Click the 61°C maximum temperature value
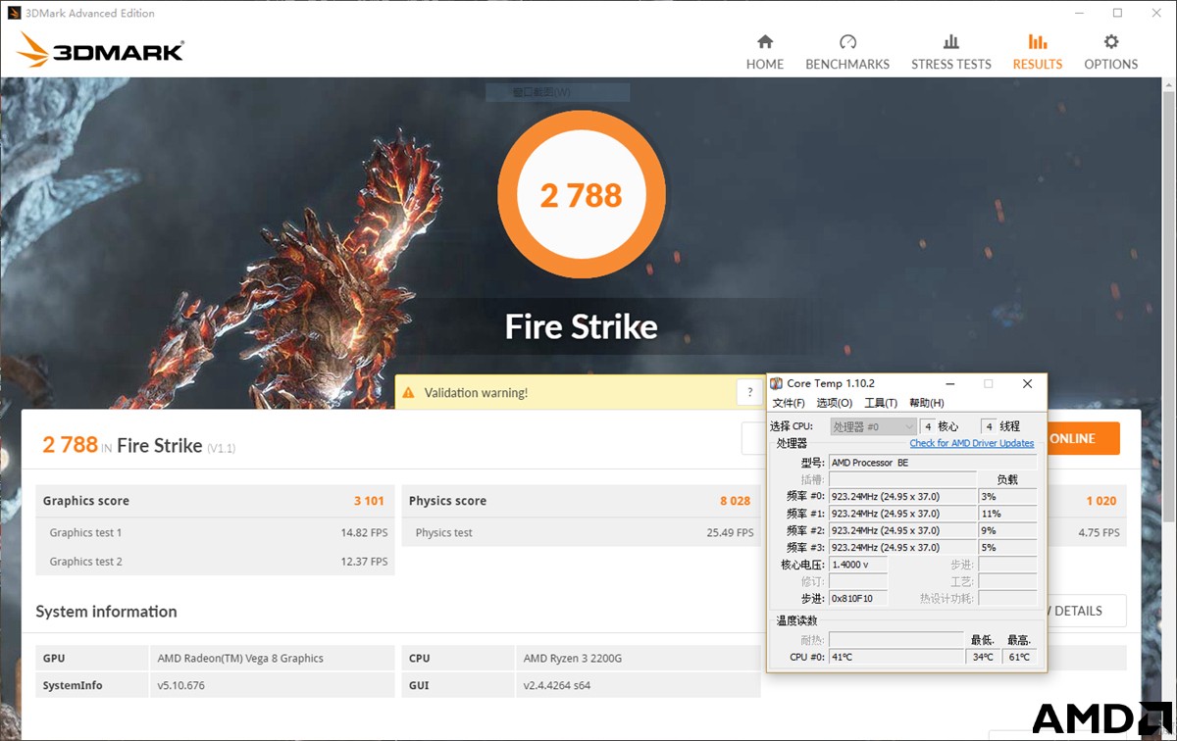 (x=1020, y=657)
